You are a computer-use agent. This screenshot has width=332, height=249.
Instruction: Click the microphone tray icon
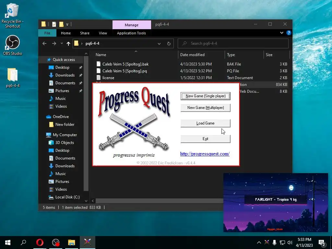point(274,243)
